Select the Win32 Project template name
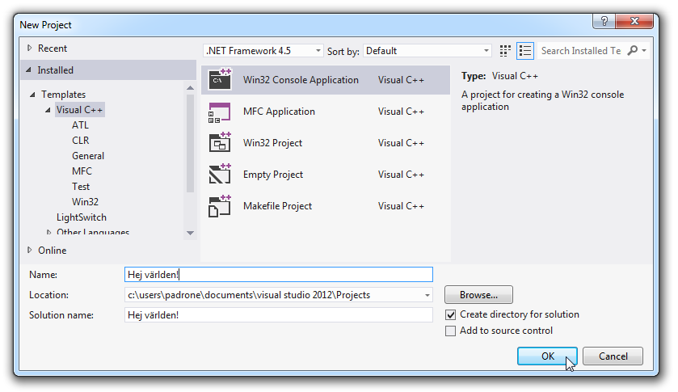The image size is (678, 392). [x=272, y=143]
